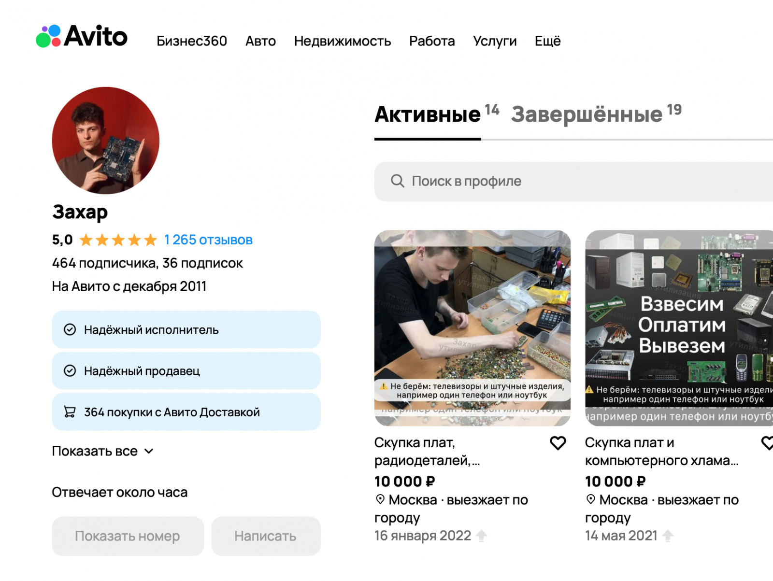Click the checkmark icon beside Надёжный исполнитель

coord(70,330)
